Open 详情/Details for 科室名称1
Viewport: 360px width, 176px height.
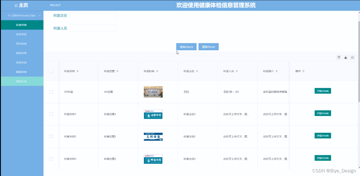click(x=323, y=113)
